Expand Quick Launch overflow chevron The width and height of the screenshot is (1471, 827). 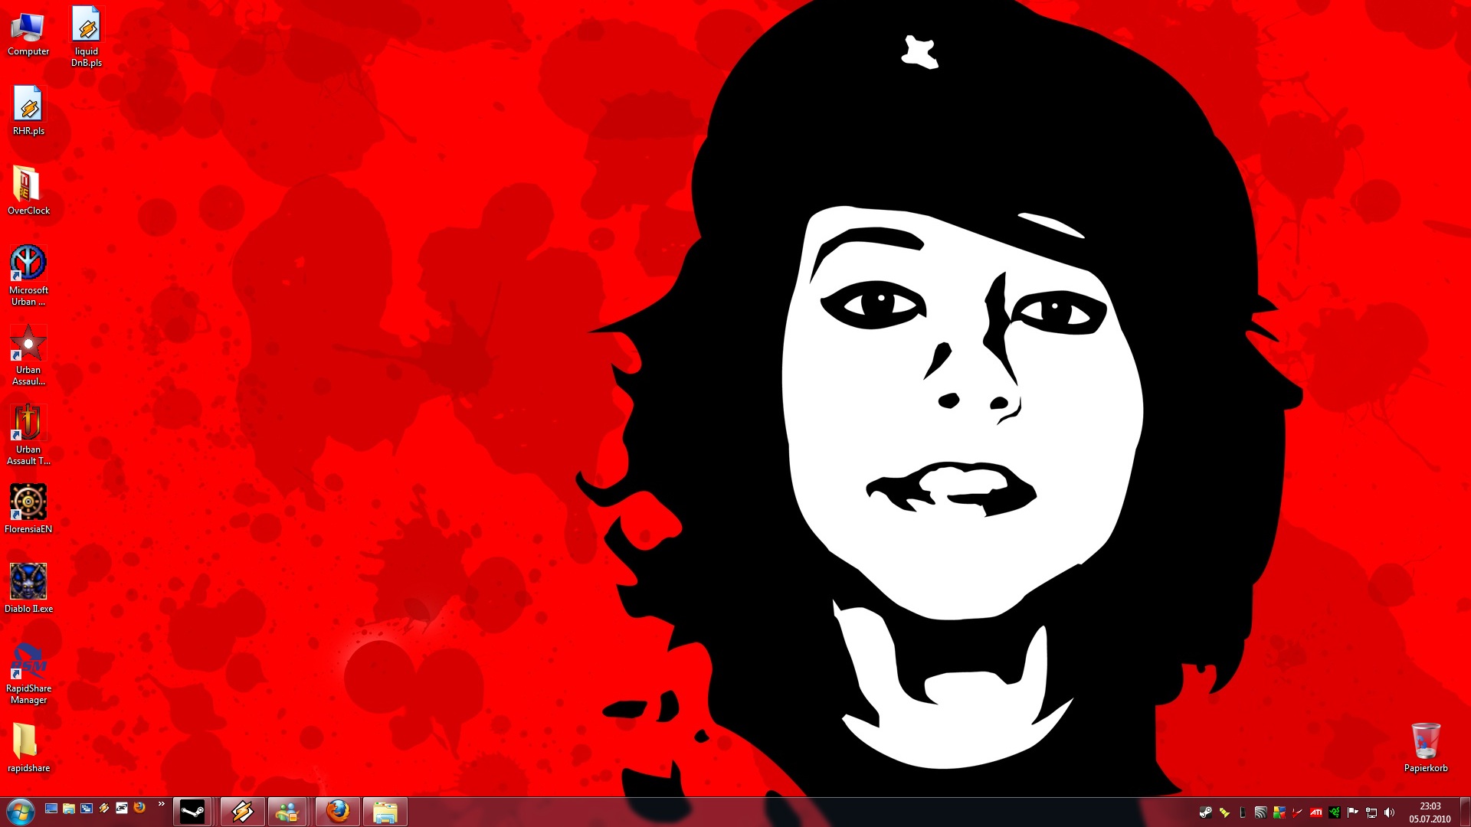tap(161, 804)
